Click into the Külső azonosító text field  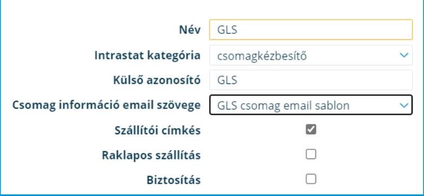[x=311, y=80]
